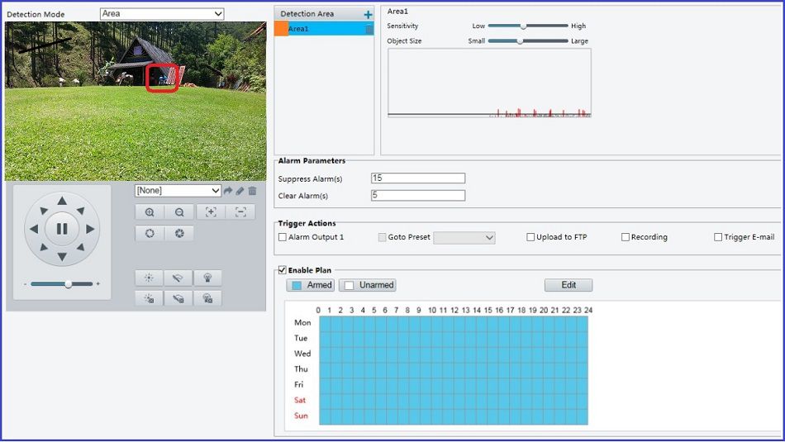Viewport: 785px width, 442px height.
Task: Tilt camera down with PTZ down arrow
Action: pos(62,257)
